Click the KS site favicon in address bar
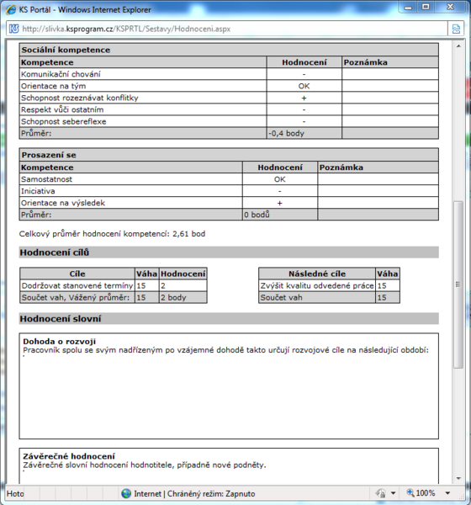471x505 pixels. [13, 29]
